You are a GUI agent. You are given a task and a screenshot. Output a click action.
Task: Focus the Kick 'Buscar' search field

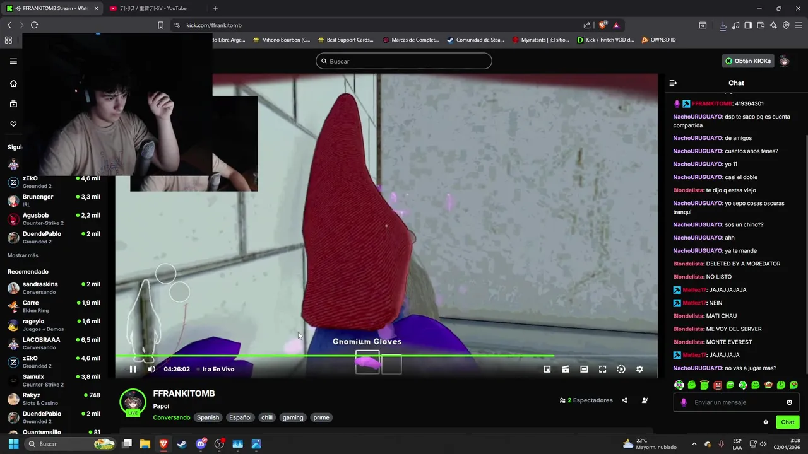(x=404, y=61)
